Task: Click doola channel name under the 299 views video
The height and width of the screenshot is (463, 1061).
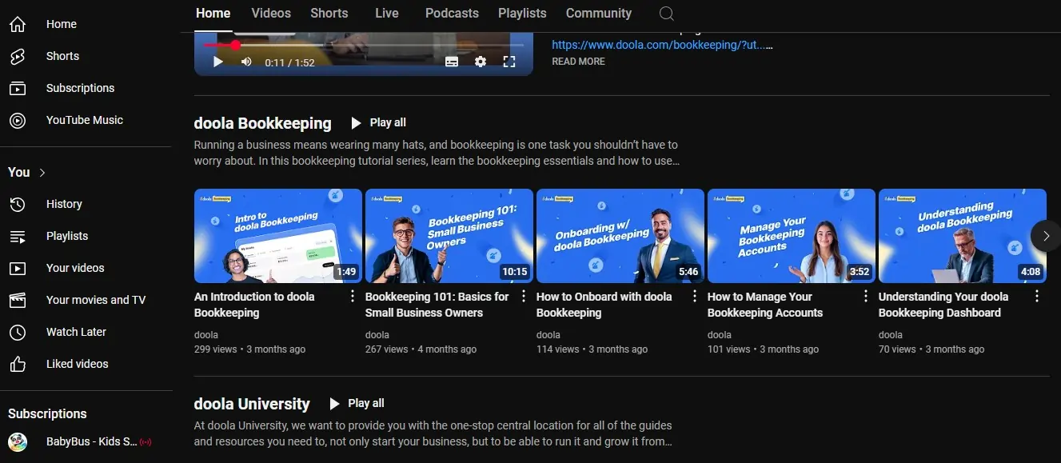Action: click(x=206, y=335)
